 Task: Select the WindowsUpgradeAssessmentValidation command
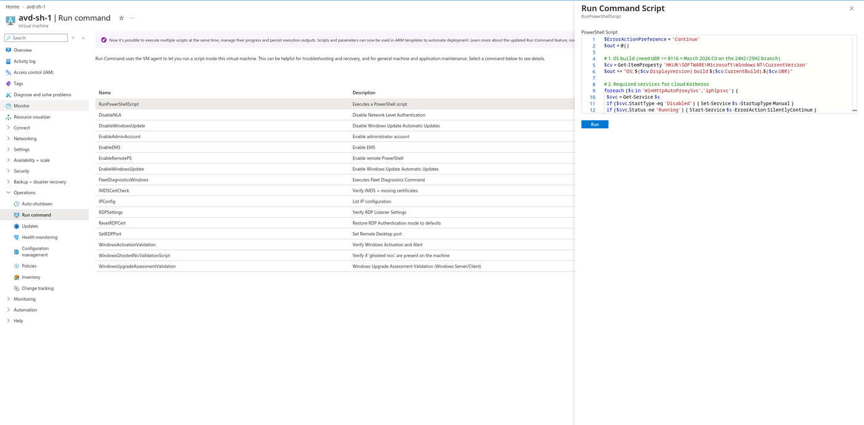click(334, 266)
